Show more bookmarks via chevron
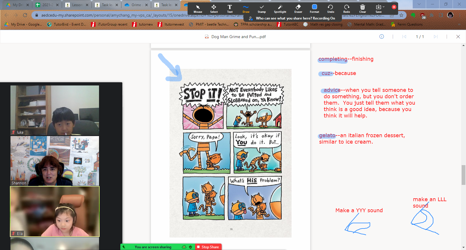The width and height of the screenshot is (466, 250). pyautogui.click(x=459, y=24)
